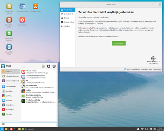Viewport: 164px width, 131px height.
Task: Click the green Aloitetaan! button
Action: [119, 43]
